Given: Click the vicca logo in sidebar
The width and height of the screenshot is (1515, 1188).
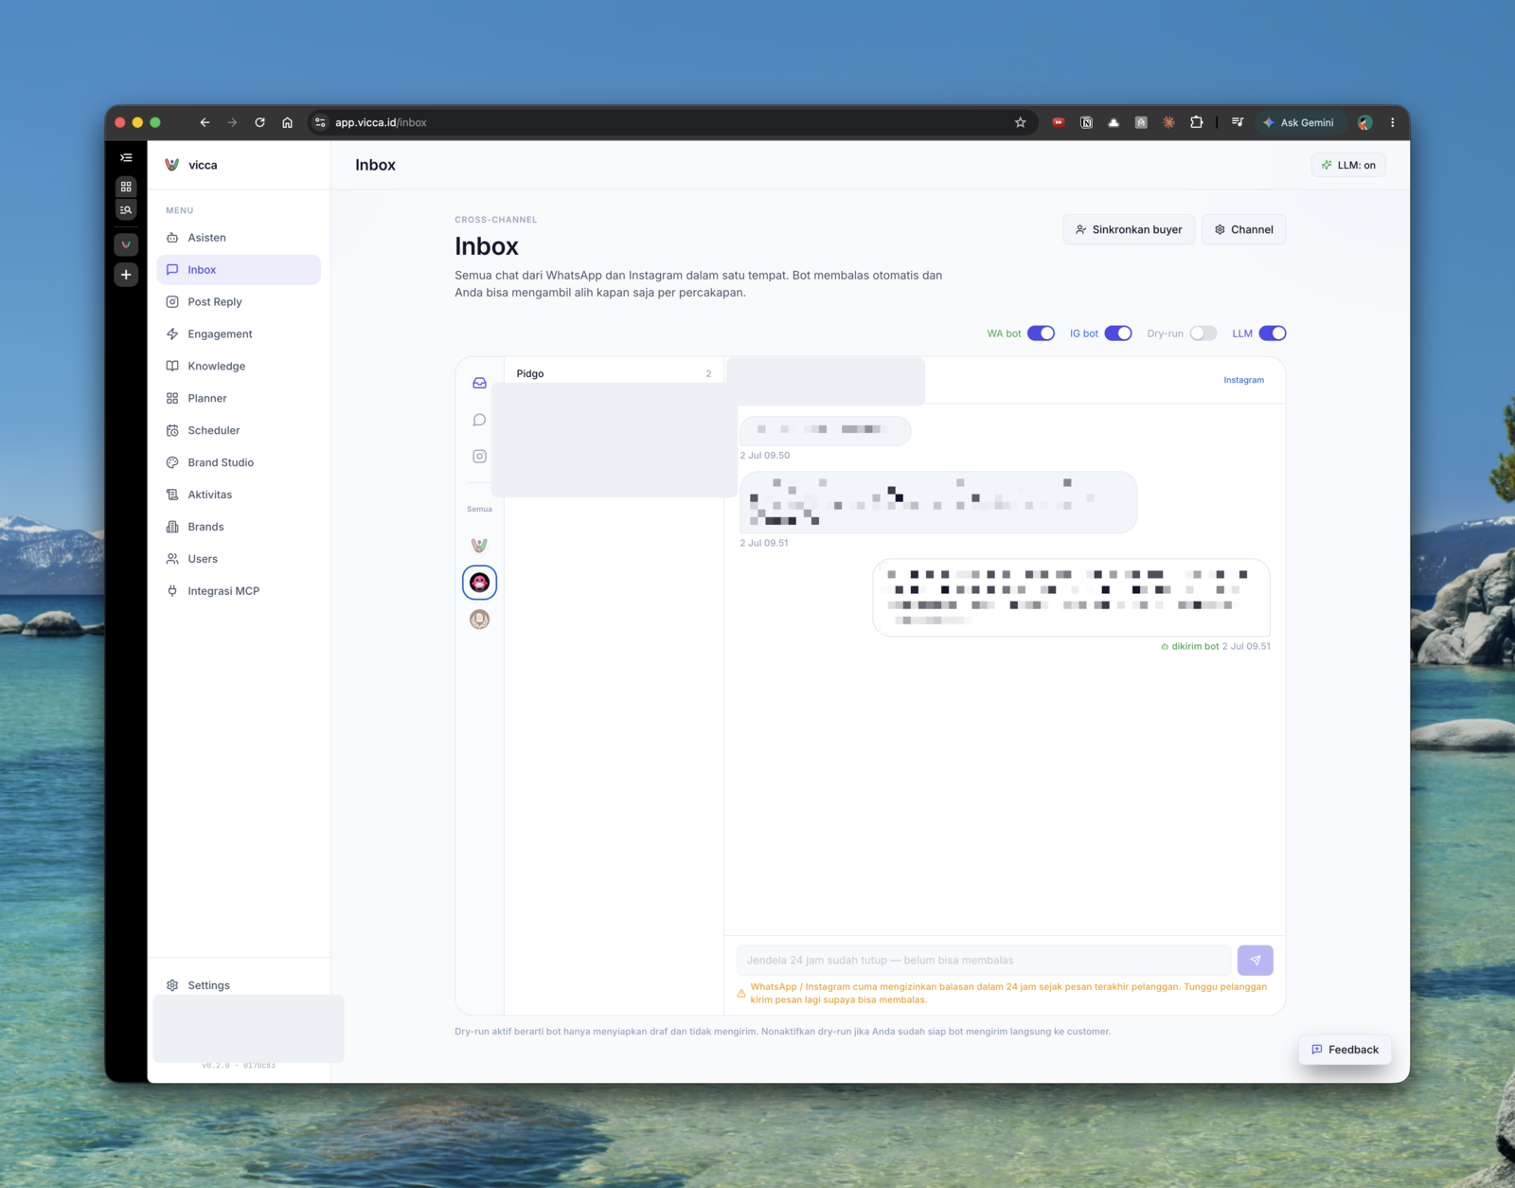Looking at the screenshot, I should point(172,165).
